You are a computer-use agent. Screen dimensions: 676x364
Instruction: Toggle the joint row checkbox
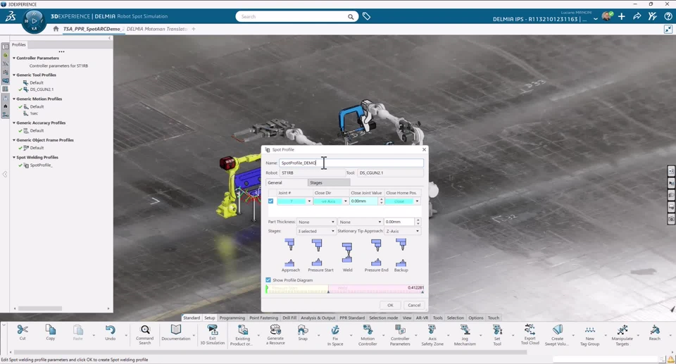[x=270, y=201]
